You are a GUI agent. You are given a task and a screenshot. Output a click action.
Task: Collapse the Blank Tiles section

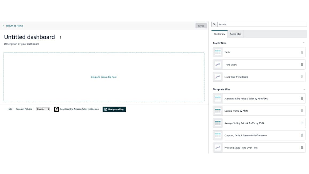304,43
